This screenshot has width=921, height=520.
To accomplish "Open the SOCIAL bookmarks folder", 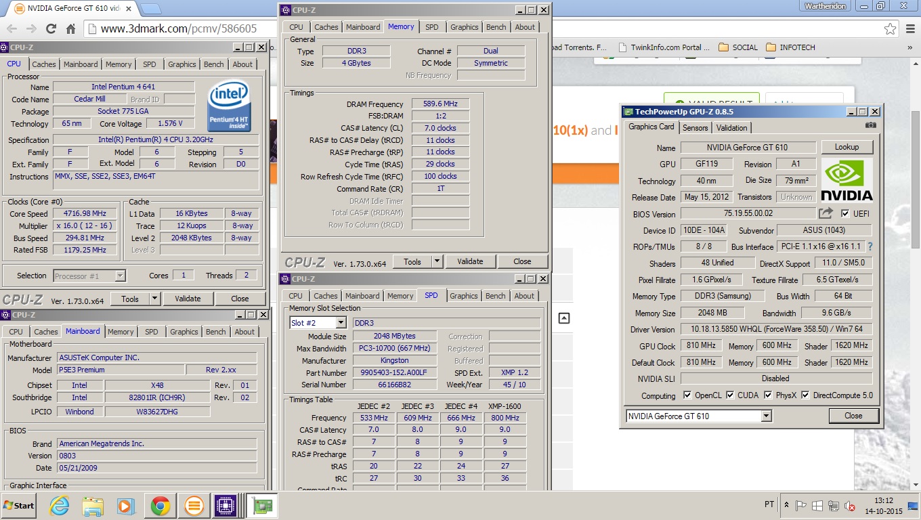I will [x=738, y=47].
